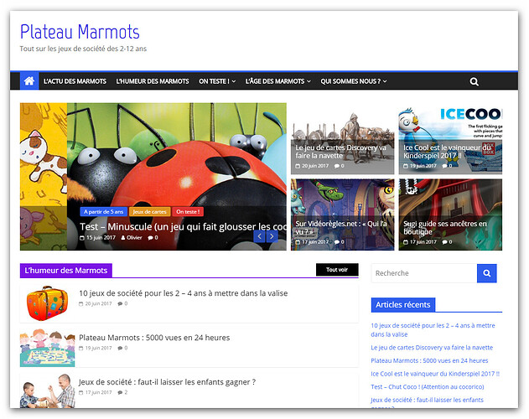Go to the home icon in navbar
529x419 pixels.
29,81
